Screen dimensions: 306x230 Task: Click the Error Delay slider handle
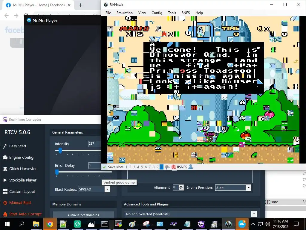click(x=57, y=172)
